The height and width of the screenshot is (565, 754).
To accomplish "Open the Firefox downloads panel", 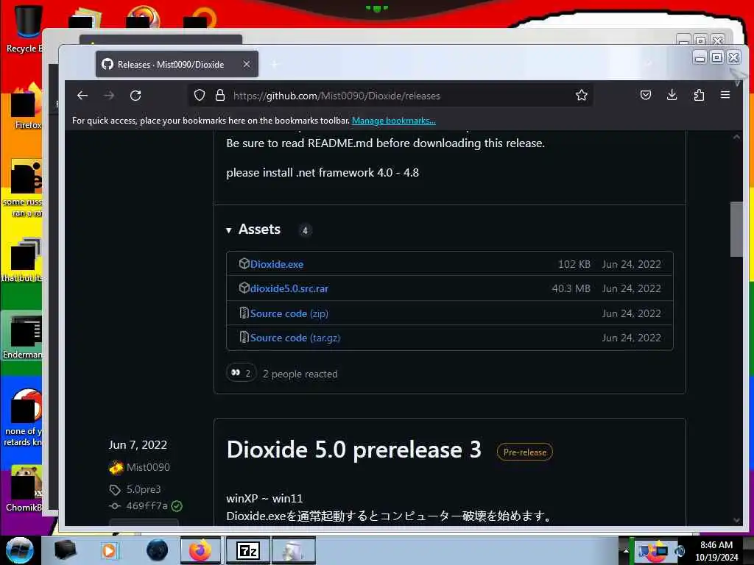I will click(x=672, y=95).
